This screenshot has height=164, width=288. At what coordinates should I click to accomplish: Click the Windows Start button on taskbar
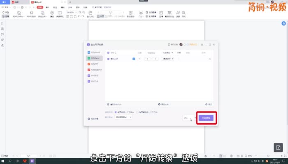3,161
